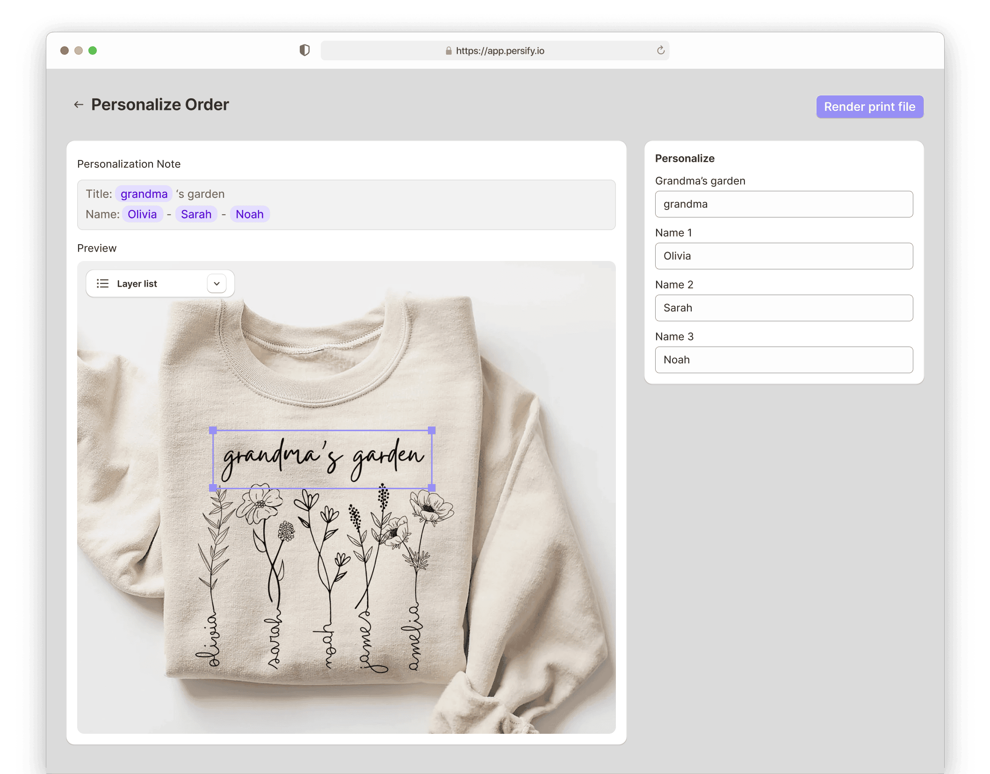Select the Olivia tag in personalization note
Image resolution: width=990 pixels, height=774 pixels.
[142, 214]
